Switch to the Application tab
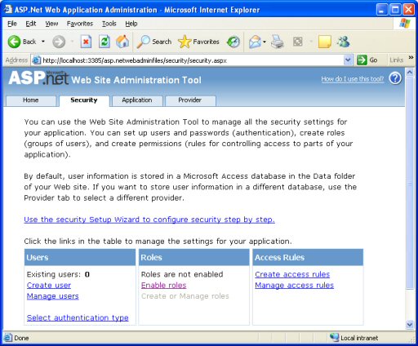 [x=137, y=100]
